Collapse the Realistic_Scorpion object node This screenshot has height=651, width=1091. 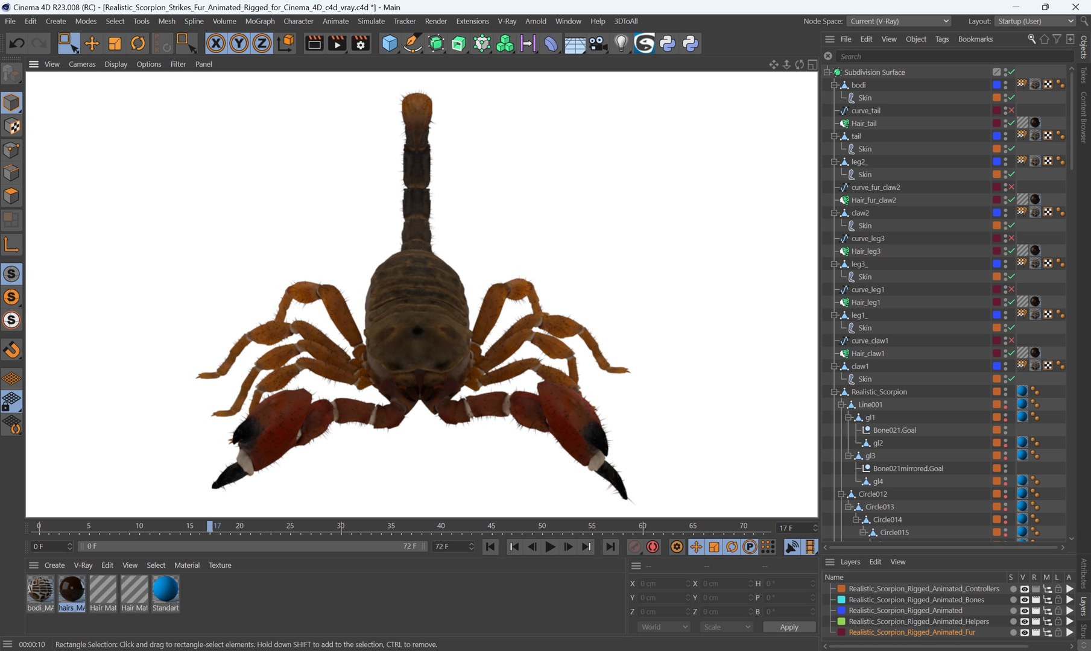tap(835, 392)
